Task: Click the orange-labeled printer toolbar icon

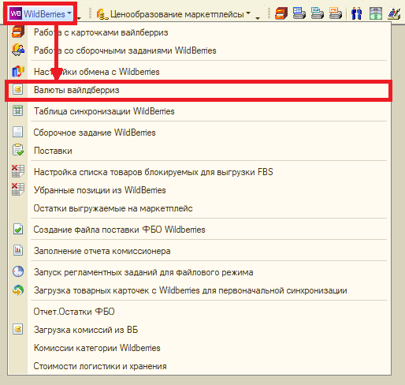Action: click(336, 13)
